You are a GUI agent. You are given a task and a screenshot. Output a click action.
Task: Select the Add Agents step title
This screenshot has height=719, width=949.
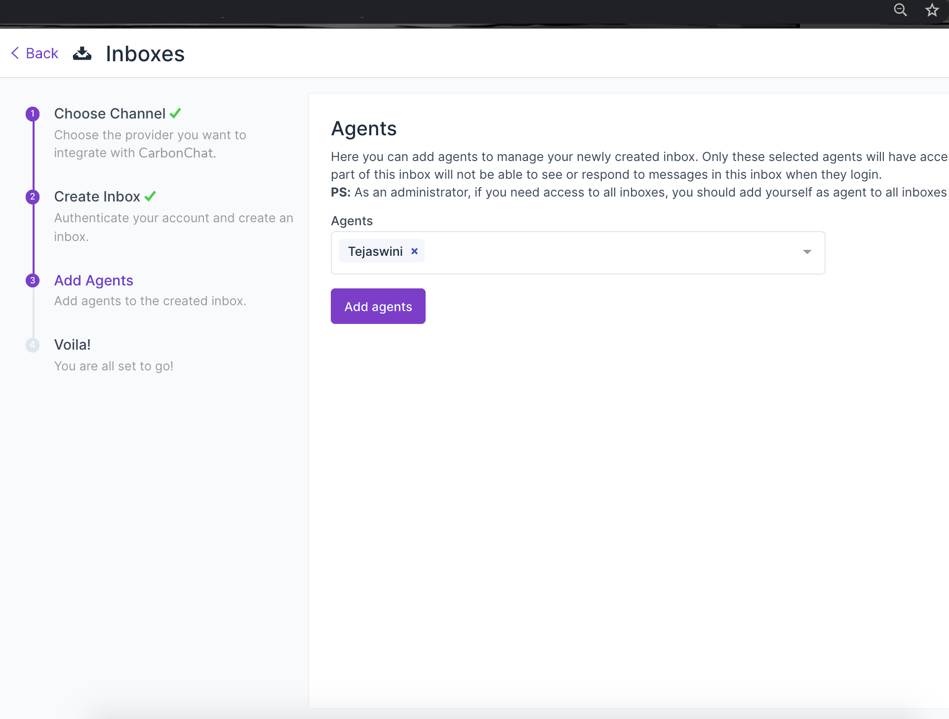point(94,280)
